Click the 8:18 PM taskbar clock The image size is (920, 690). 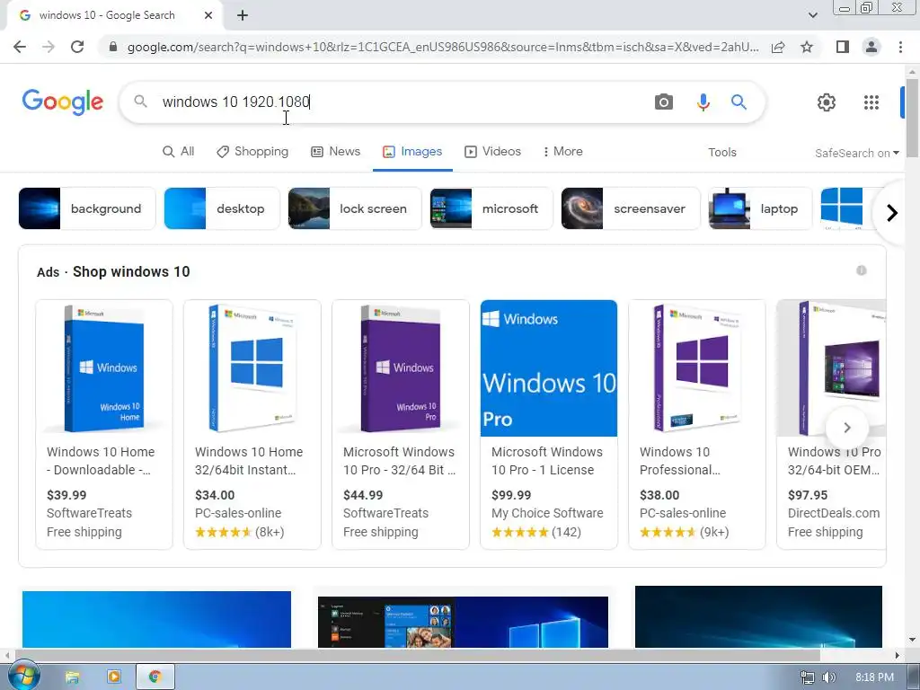click(x=874, y=677)
